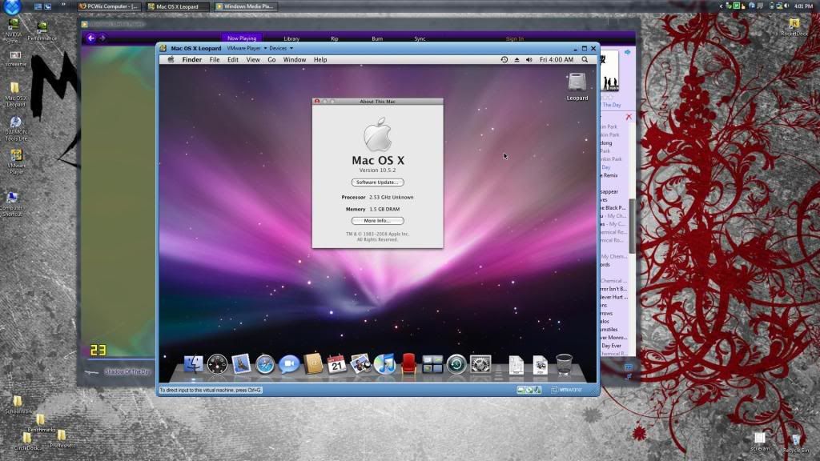Image resolution: width=820 pixels, height=461 pixels.
Task: Open the Apple menu logo
Action: click(171, 59)
